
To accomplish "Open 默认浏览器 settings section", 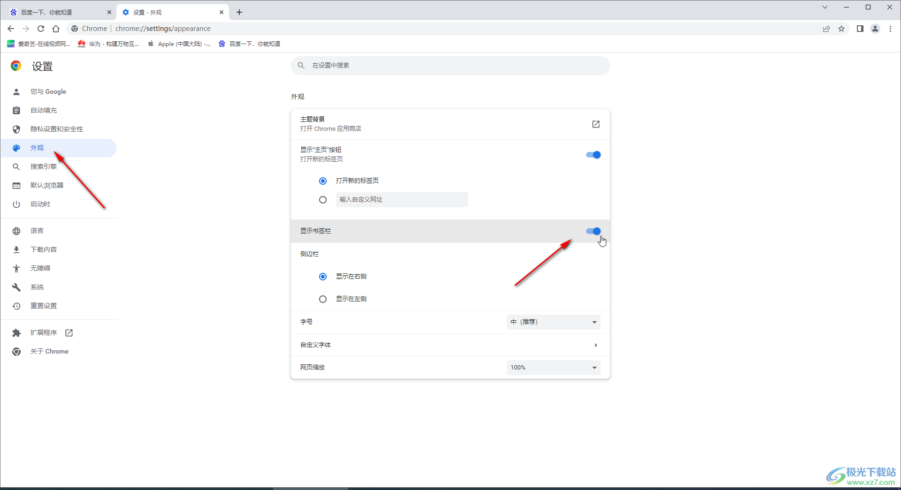I will 59,185.
